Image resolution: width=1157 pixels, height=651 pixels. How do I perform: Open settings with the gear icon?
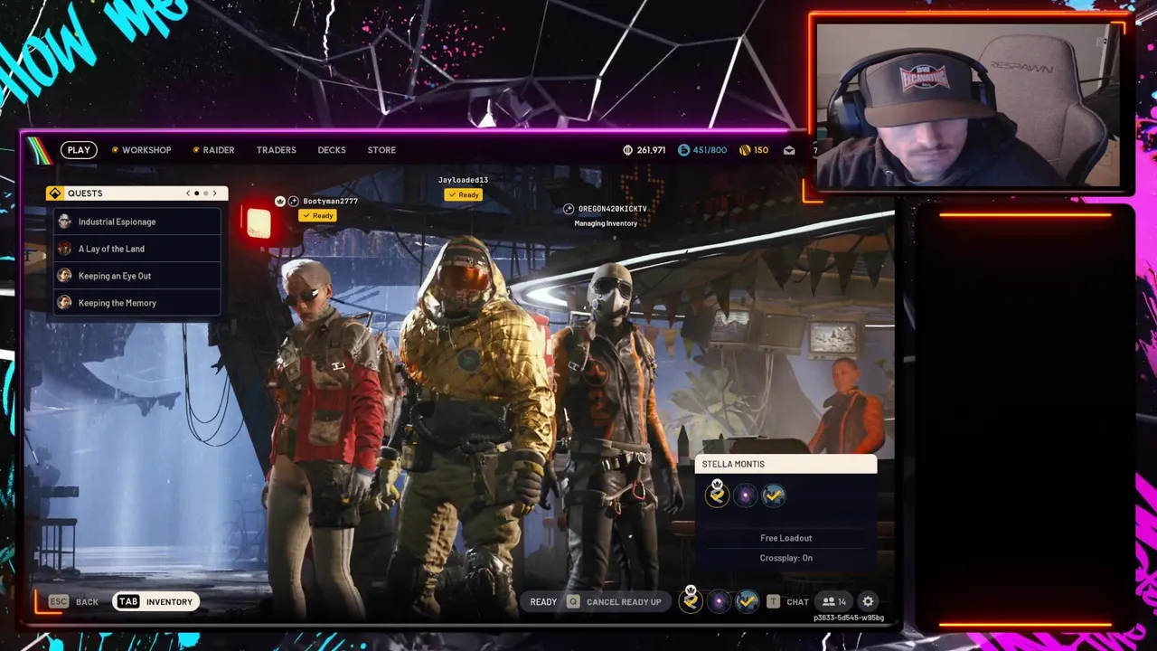click(868, 601)
